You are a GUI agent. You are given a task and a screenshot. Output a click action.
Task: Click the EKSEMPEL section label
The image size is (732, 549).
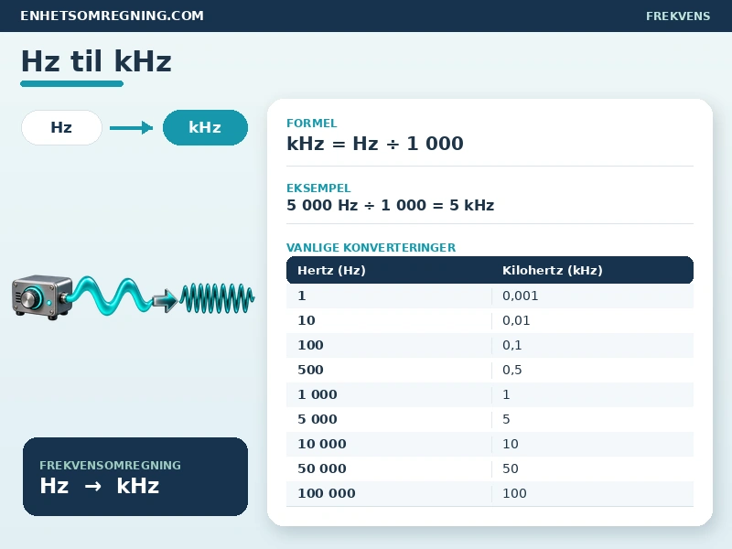pyautogui.click(x=318, y=188)
